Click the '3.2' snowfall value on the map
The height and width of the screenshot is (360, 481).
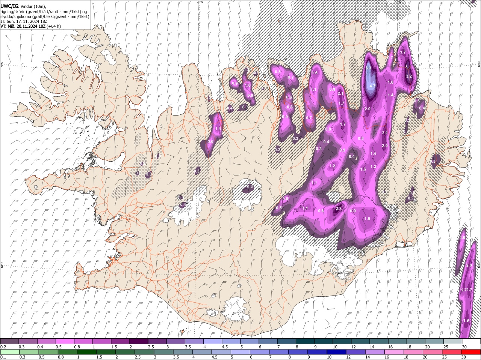pos(409,76)
